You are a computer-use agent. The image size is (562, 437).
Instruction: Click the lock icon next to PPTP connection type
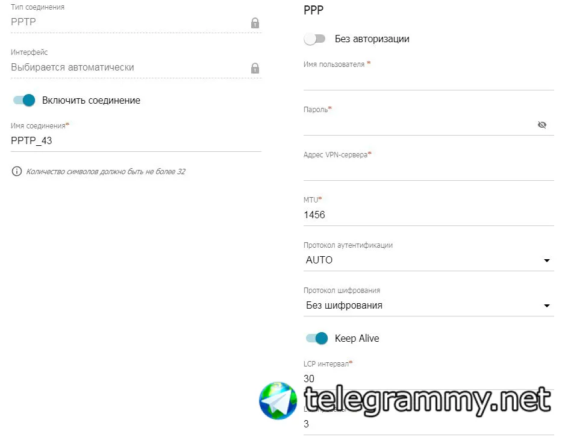tap(255, 23)
